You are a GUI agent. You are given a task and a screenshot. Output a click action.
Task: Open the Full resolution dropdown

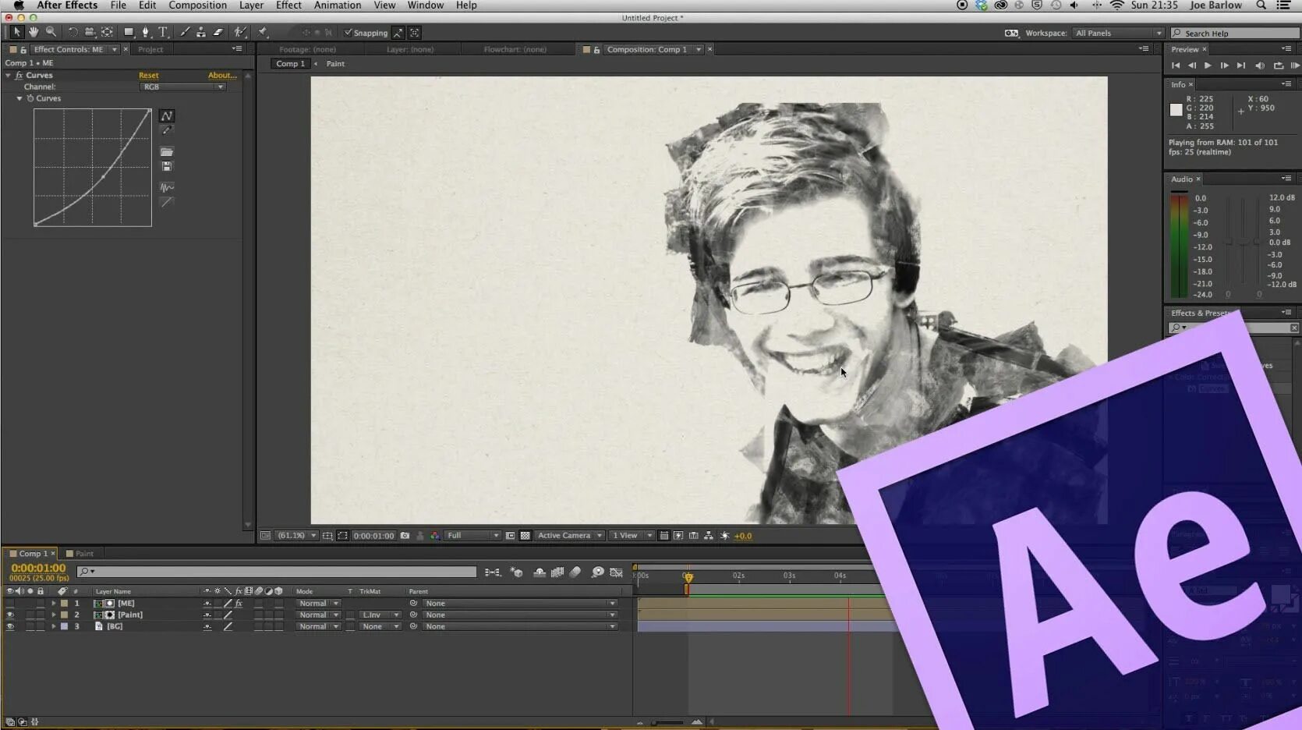point(472,536)
